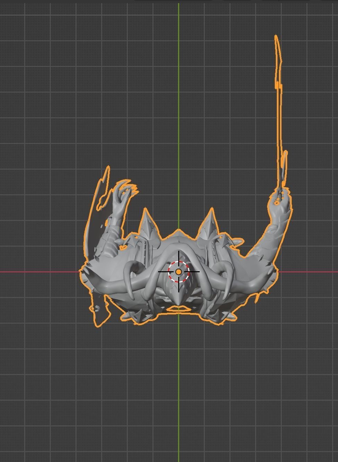Click the 3D cursor crosshair at the model's center
The width and height of the screenshot is (338, 462).
click(179, 272)
